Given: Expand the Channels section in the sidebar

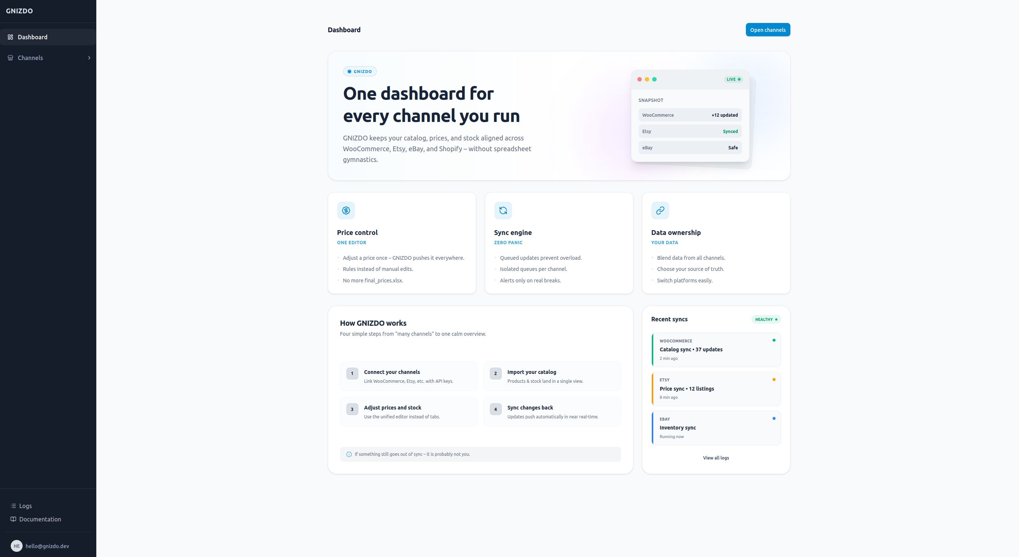Looking at the screenshot, I should click(89, 58).
